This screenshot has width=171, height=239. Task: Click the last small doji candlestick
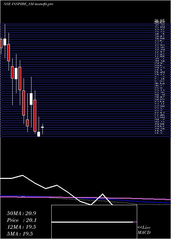(42, 129)
